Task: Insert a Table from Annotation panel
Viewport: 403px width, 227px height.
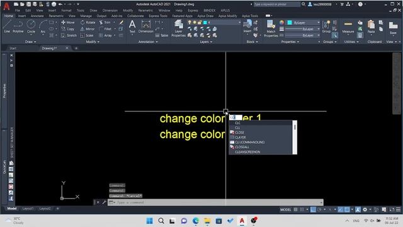Action: pyautogui.click(x=162, y=35)
